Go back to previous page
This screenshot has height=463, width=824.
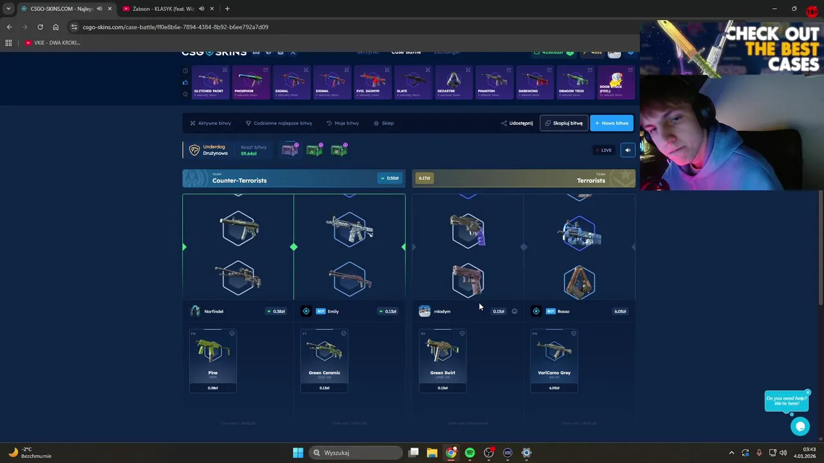coord(9,27)
